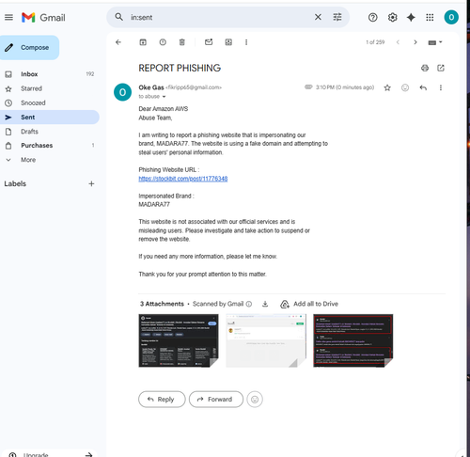Click the attachment paperclip indicator icon
This screenshot has width=470, height=457.
click(x=308, y=87)
